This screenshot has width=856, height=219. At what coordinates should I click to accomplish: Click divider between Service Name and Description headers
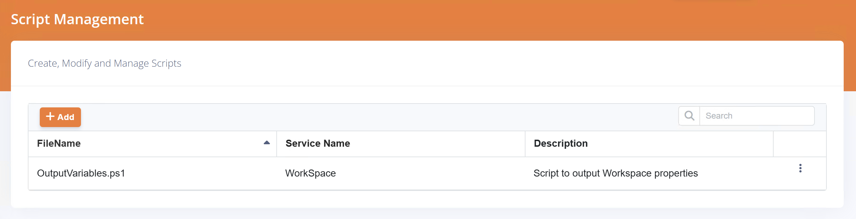click(x=525, y=144)
